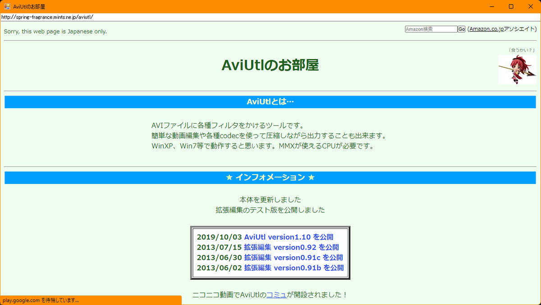Click the date 2013/07/15
This screenshot has width=541, height=305.
pos(220,247)
